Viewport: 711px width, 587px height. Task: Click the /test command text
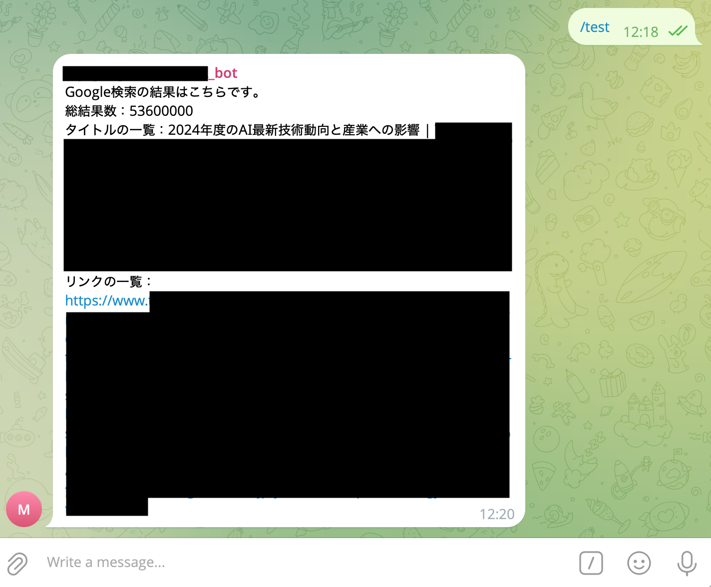point(595,27)
